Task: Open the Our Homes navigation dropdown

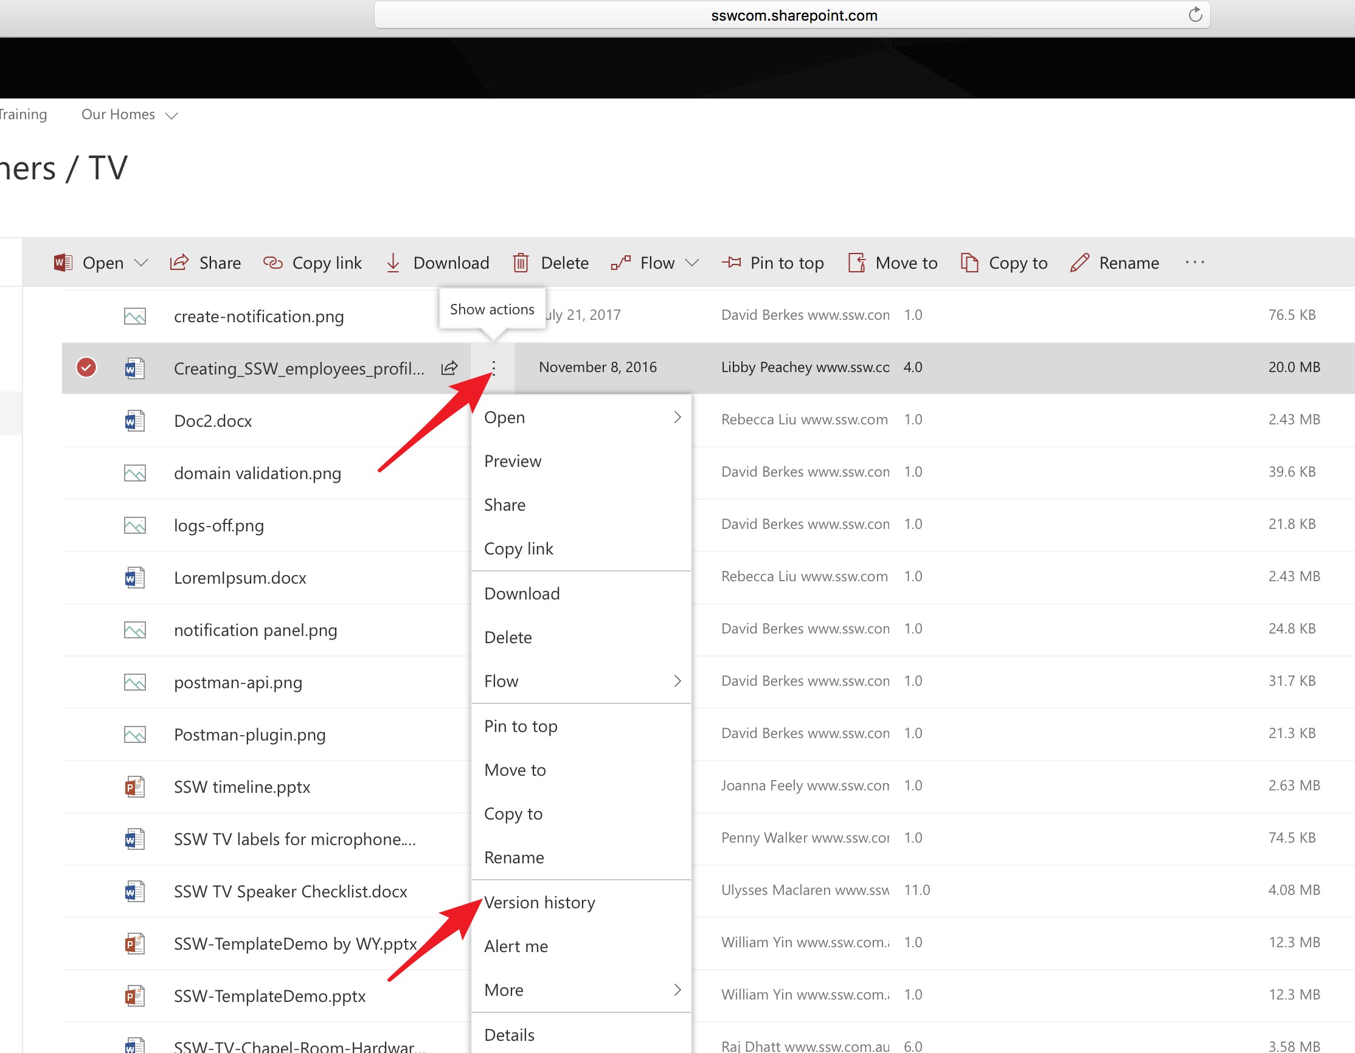Action: coord(172,116)
